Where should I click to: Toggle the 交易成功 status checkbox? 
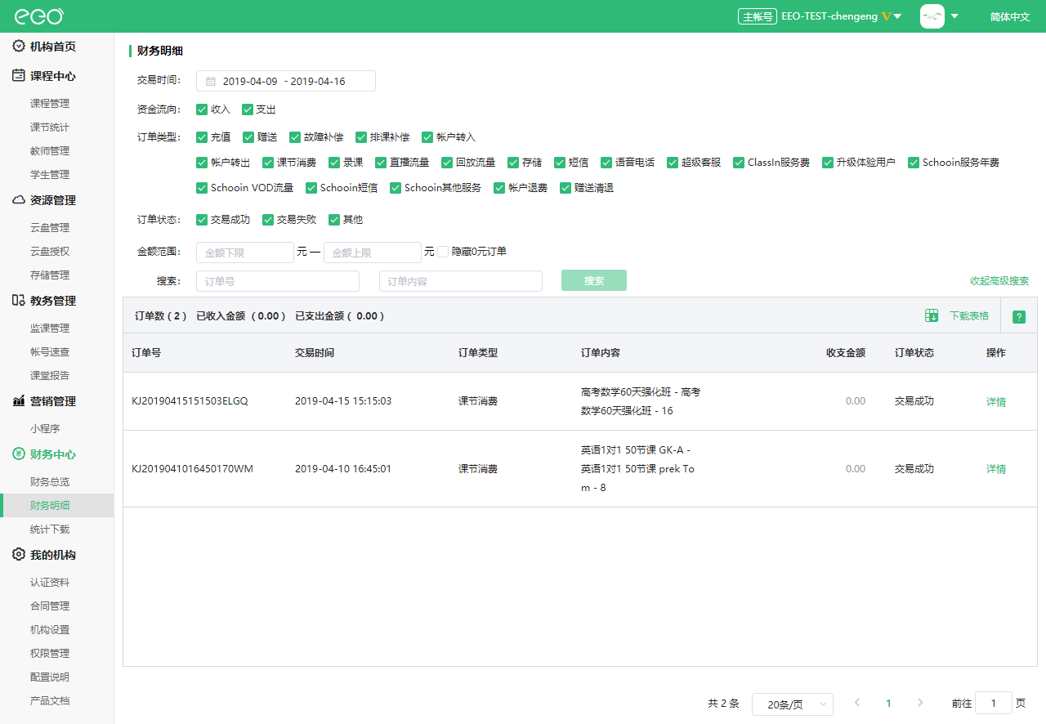click(202, 220)
